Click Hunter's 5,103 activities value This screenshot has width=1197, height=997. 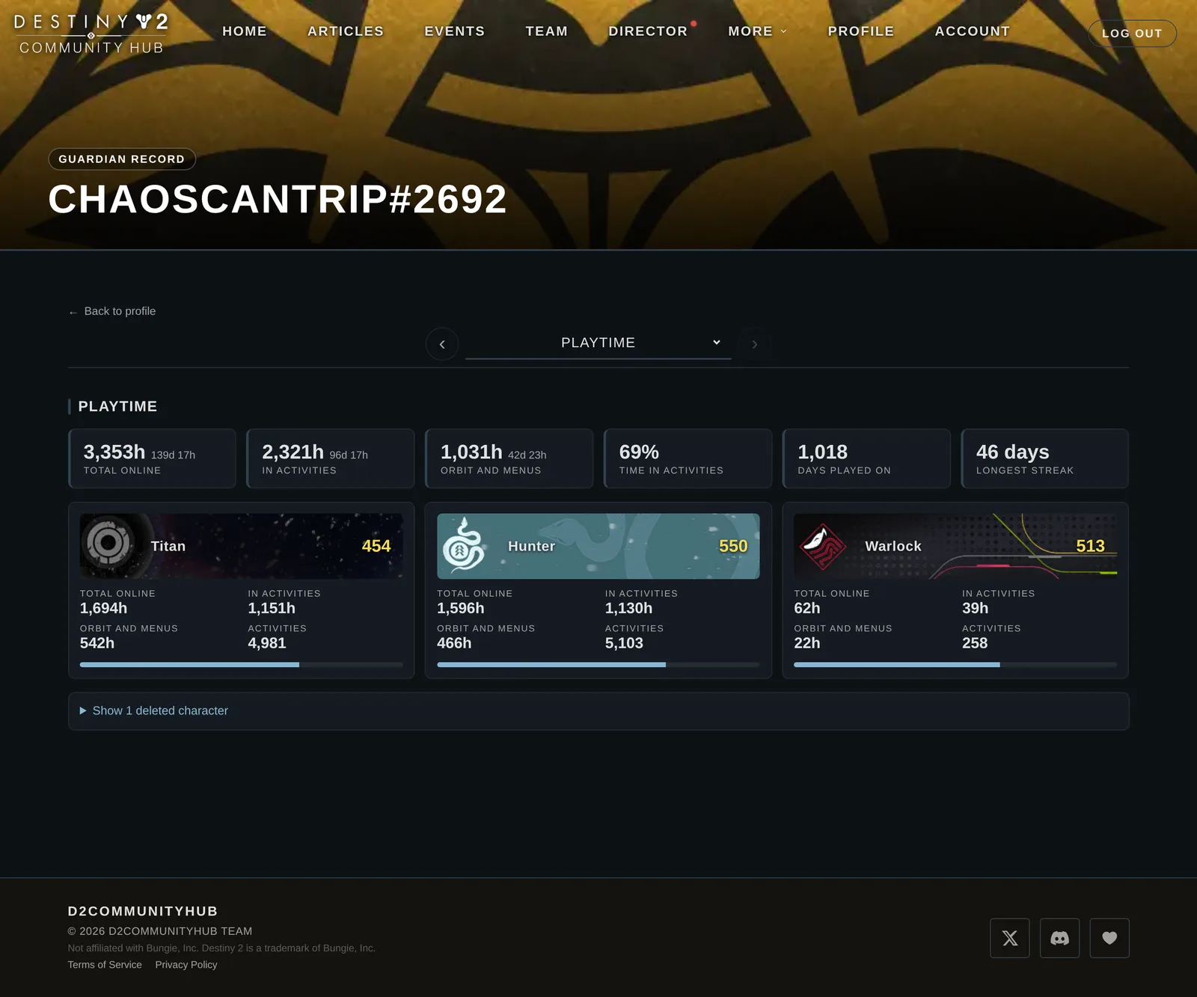click(624, 643)
